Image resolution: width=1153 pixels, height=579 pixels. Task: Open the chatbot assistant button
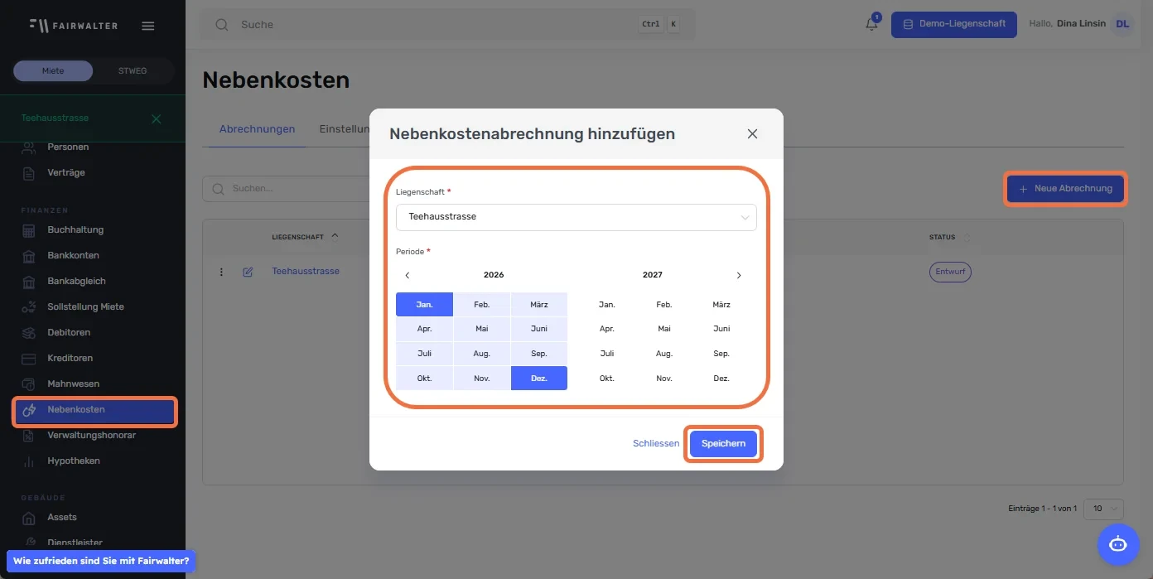(x=1118, y=544)
